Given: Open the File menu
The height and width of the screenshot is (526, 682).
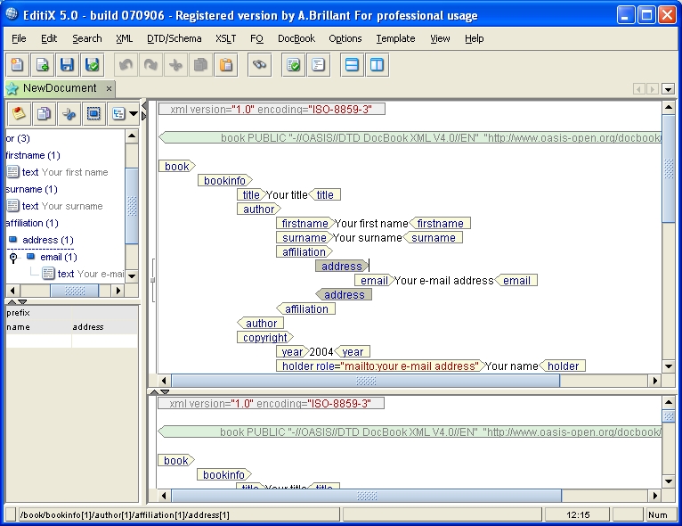Looking at the screenshot, I should (x=19, y=38).
